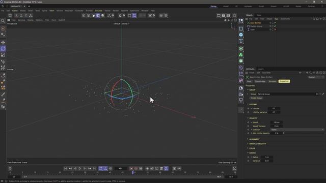Image resolution: width=326 pixels, height=183 pixels.
Task: Click the Group field pick-object pencil icon
Action: [x=323, y=94]
